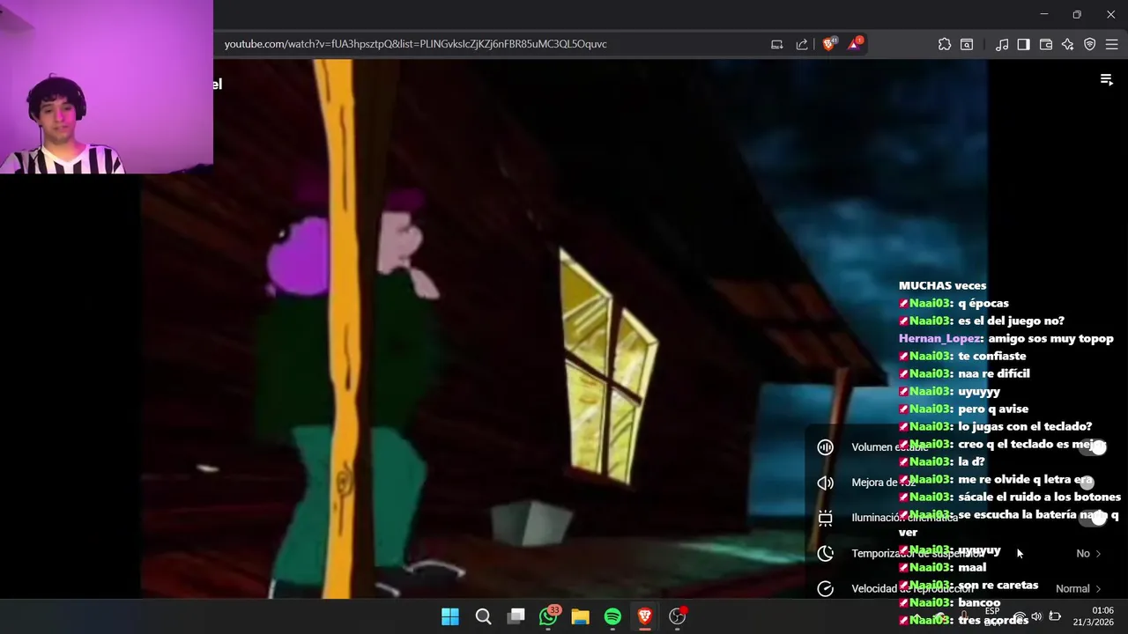Screen dimensions: 1128x634
Task: Open the browser extensions puzzle icon
Action: point(945,44)
